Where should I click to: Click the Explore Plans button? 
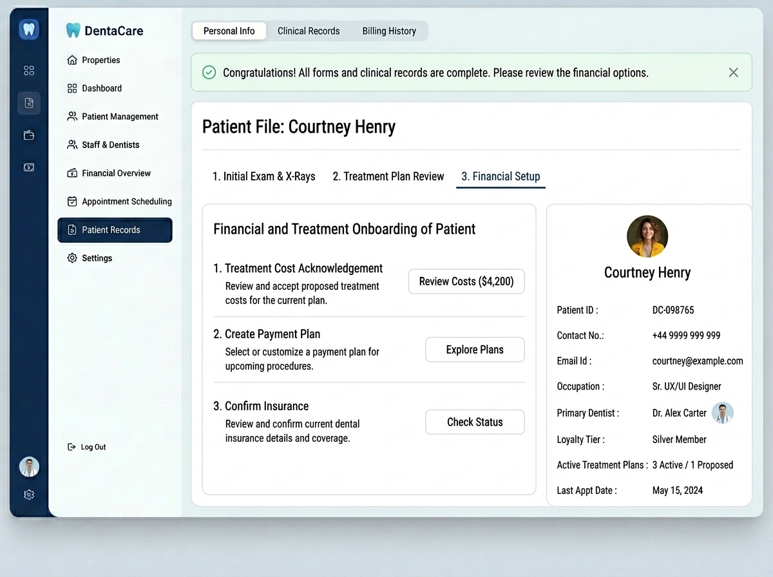click(475, 350)
